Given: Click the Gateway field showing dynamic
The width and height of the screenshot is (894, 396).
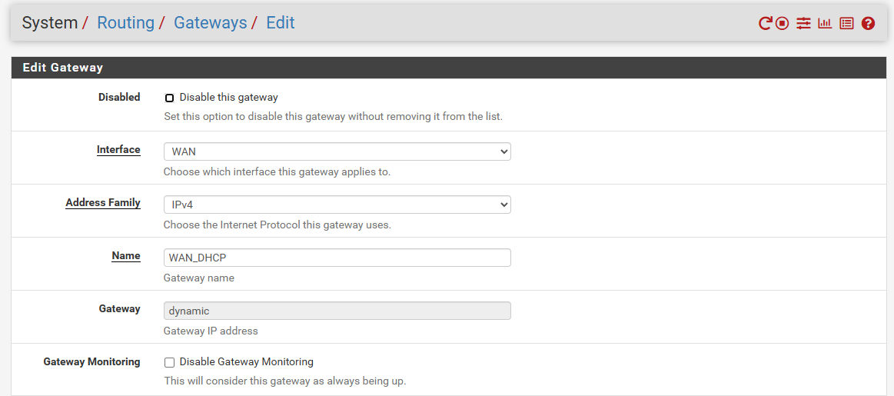Looking at the screenshot, I should click(x=337, y=311).
